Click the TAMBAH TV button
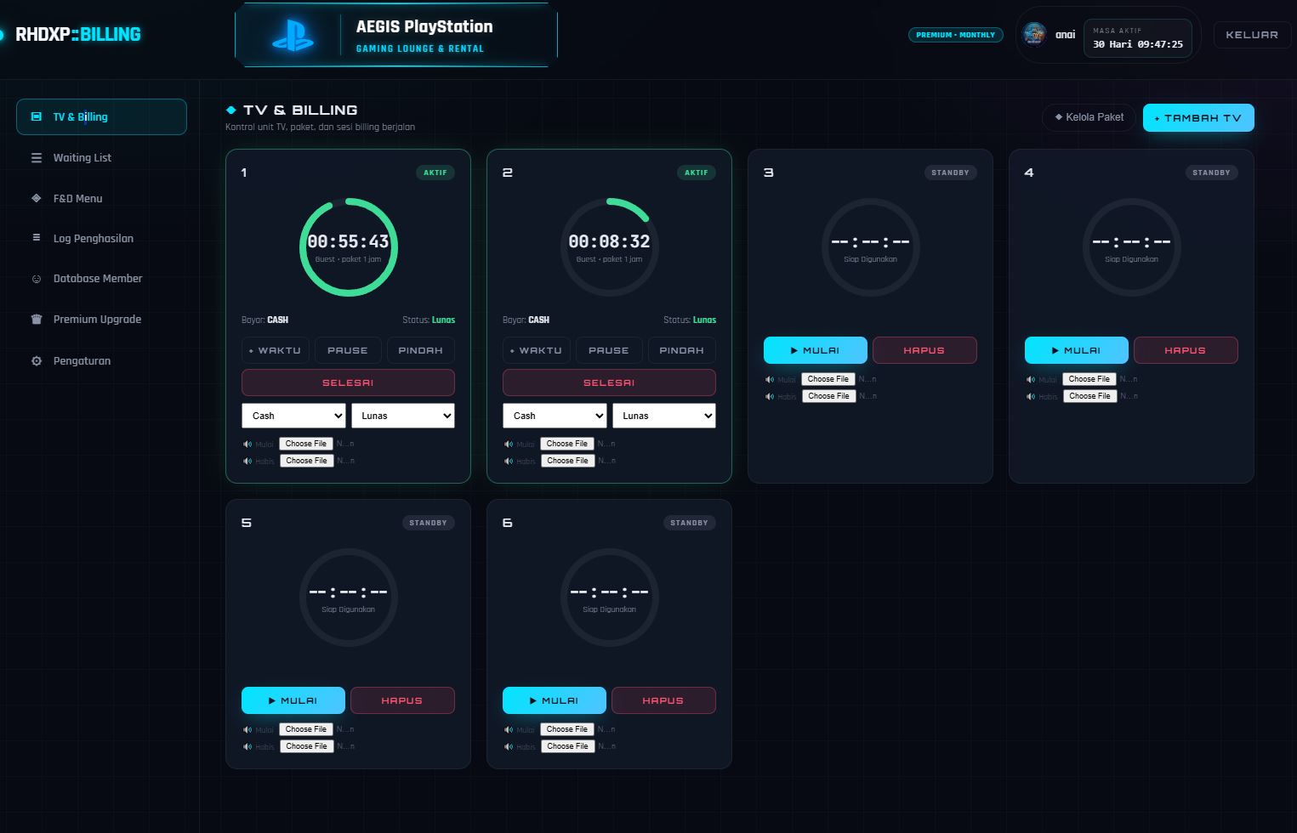The height and width of the screenshot is (833, 1297). click(x=1198, y=118)
